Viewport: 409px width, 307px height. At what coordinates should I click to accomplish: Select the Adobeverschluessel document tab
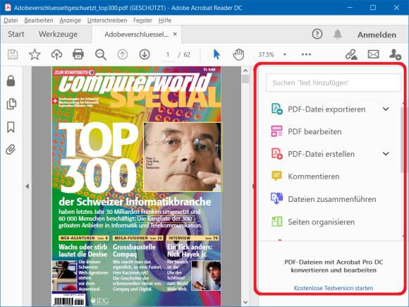136,34
